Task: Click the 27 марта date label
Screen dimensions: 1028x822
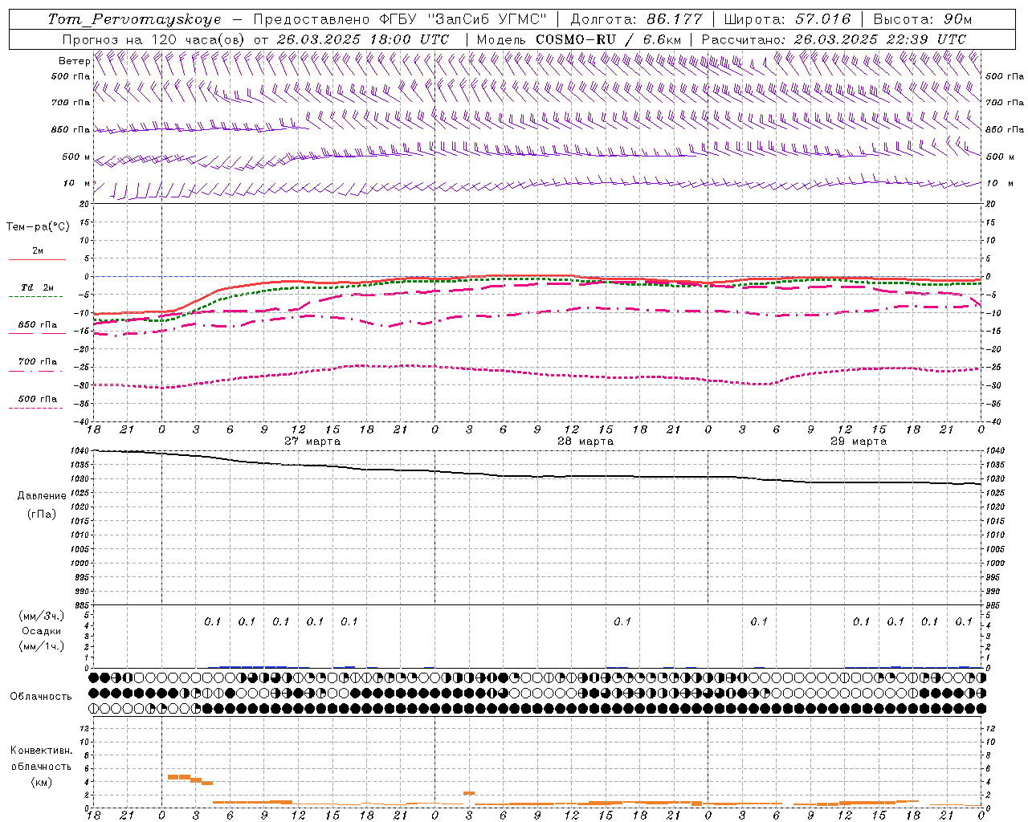Action: coord(312,442)
